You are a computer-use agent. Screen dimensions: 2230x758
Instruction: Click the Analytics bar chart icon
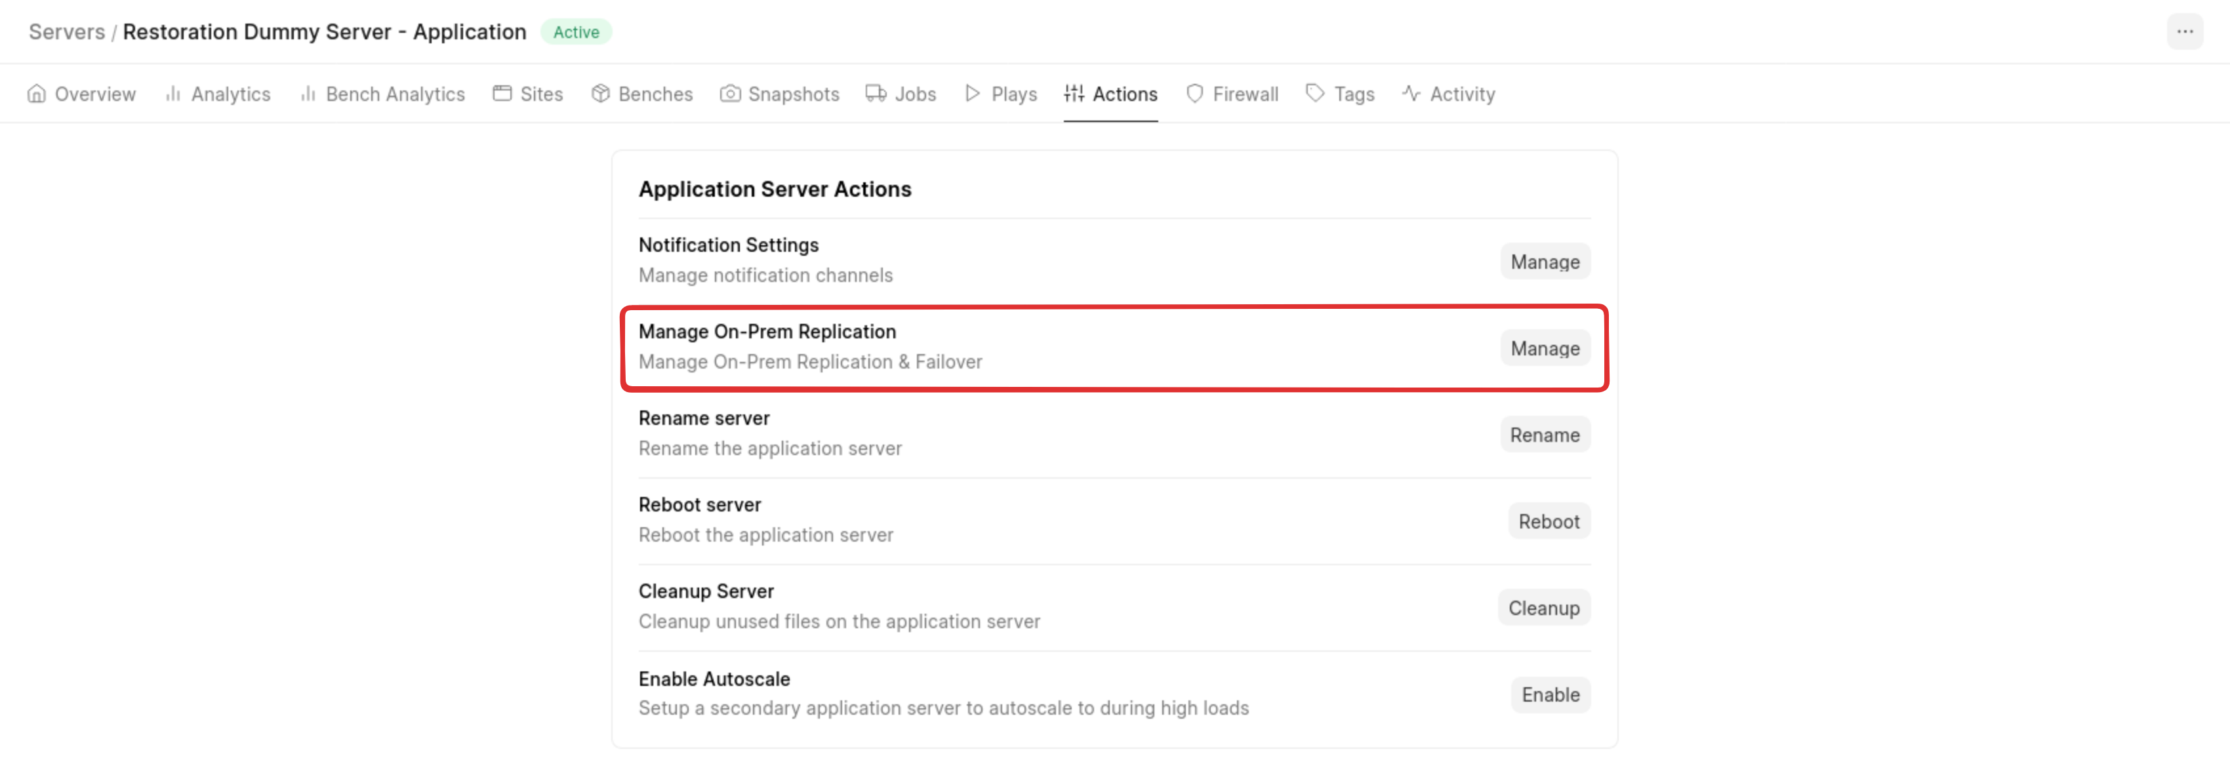pyautogui.click(x=173, y=94)
